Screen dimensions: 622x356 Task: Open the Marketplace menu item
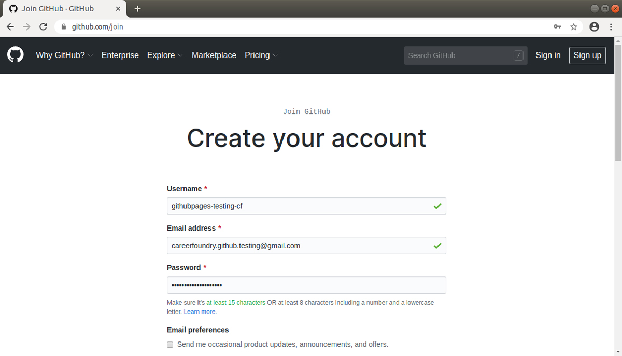pos(214,55)
